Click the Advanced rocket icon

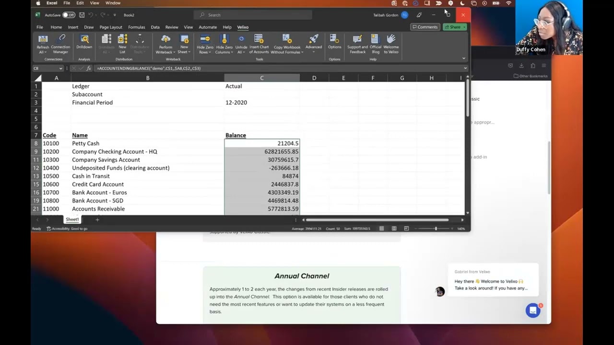pos(314,39)
